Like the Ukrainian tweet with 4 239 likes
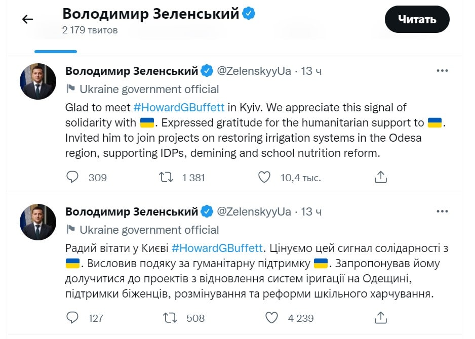 [272, 318]
